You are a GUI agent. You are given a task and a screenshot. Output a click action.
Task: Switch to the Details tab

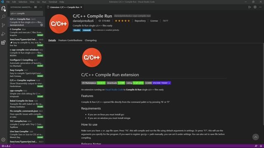(x=52, y=40)
